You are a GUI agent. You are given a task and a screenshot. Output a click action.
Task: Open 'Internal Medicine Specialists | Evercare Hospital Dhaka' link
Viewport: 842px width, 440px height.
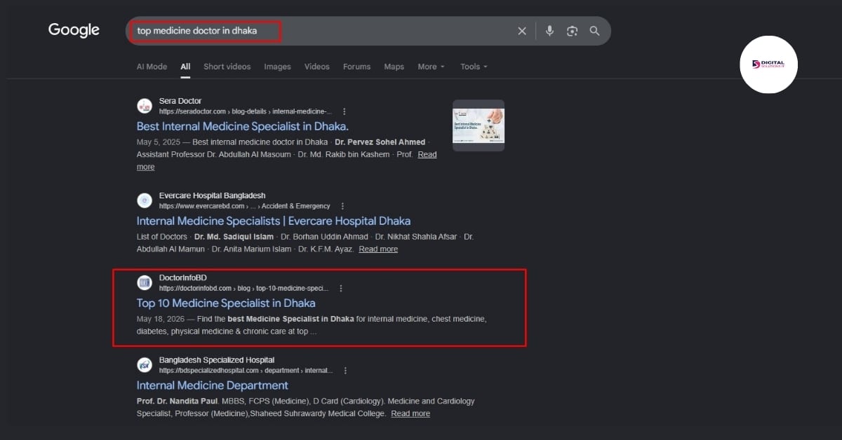pos(274,221)
